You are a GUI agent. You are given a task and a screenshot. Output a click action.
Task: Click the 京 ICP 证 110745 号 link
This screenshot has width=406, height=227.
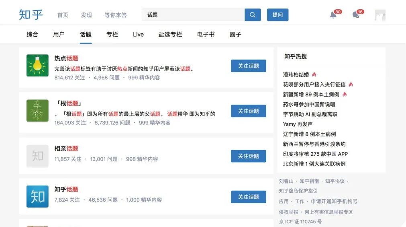tap(300, 221)
